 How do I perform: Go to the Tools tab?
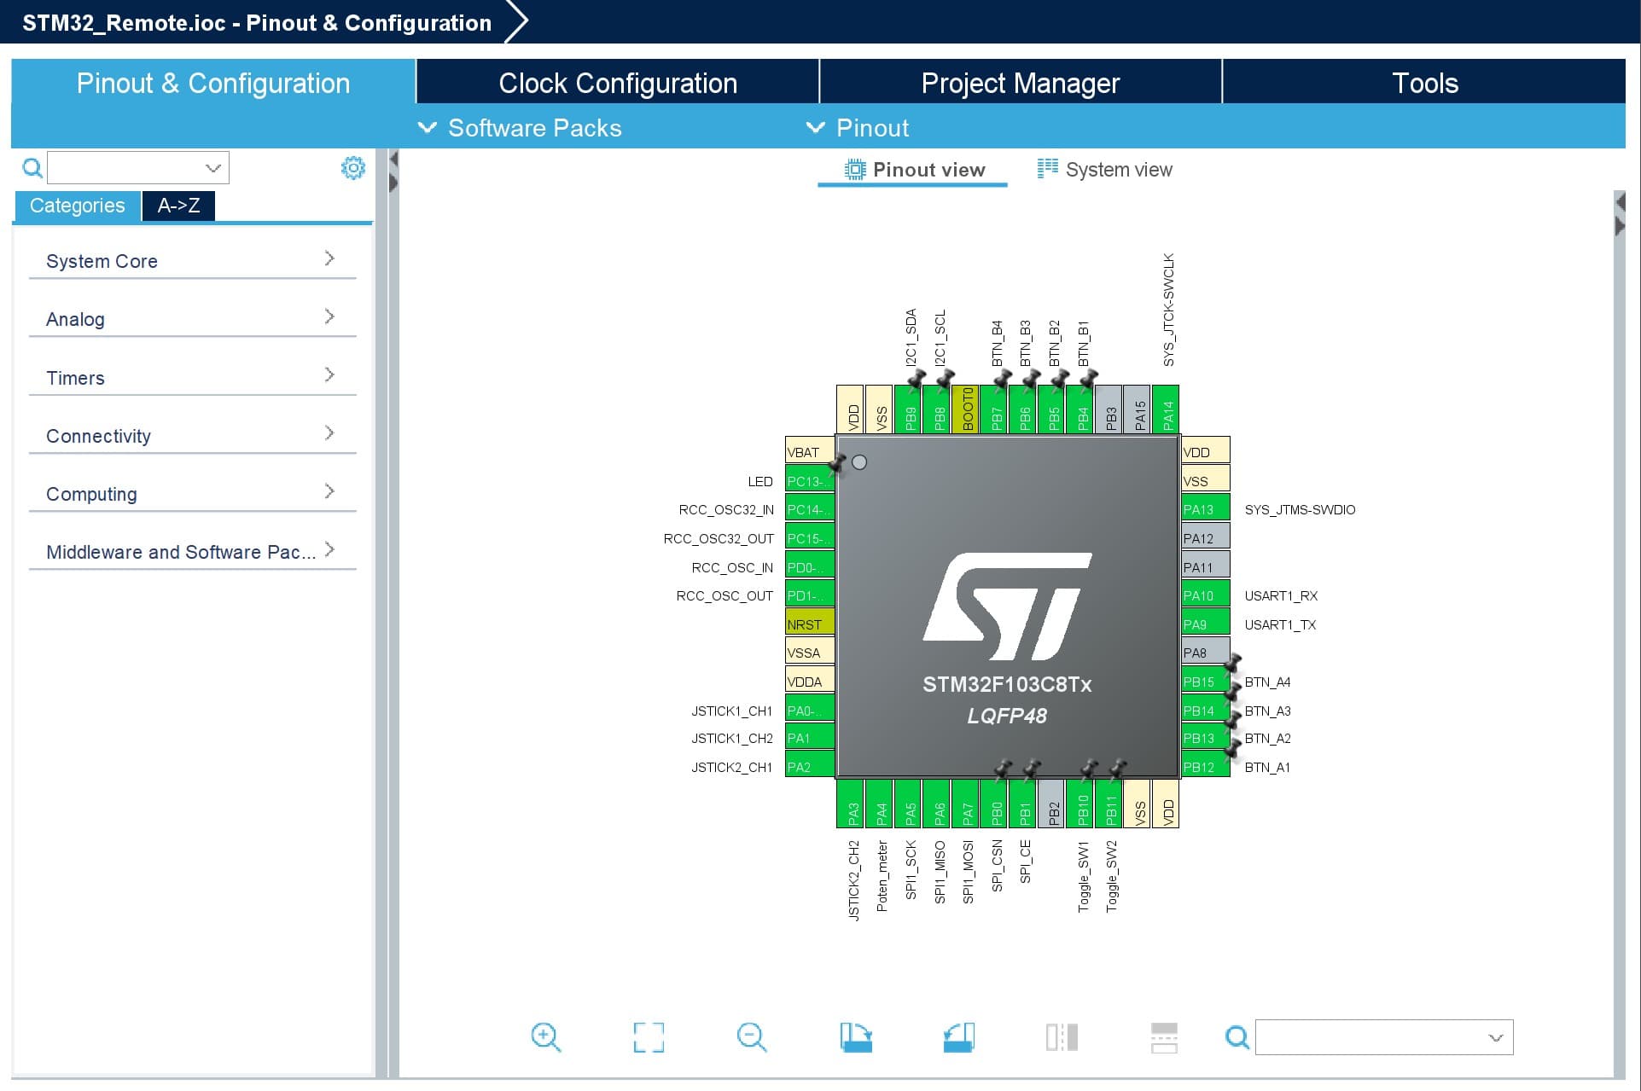(x=1424, y=83)
